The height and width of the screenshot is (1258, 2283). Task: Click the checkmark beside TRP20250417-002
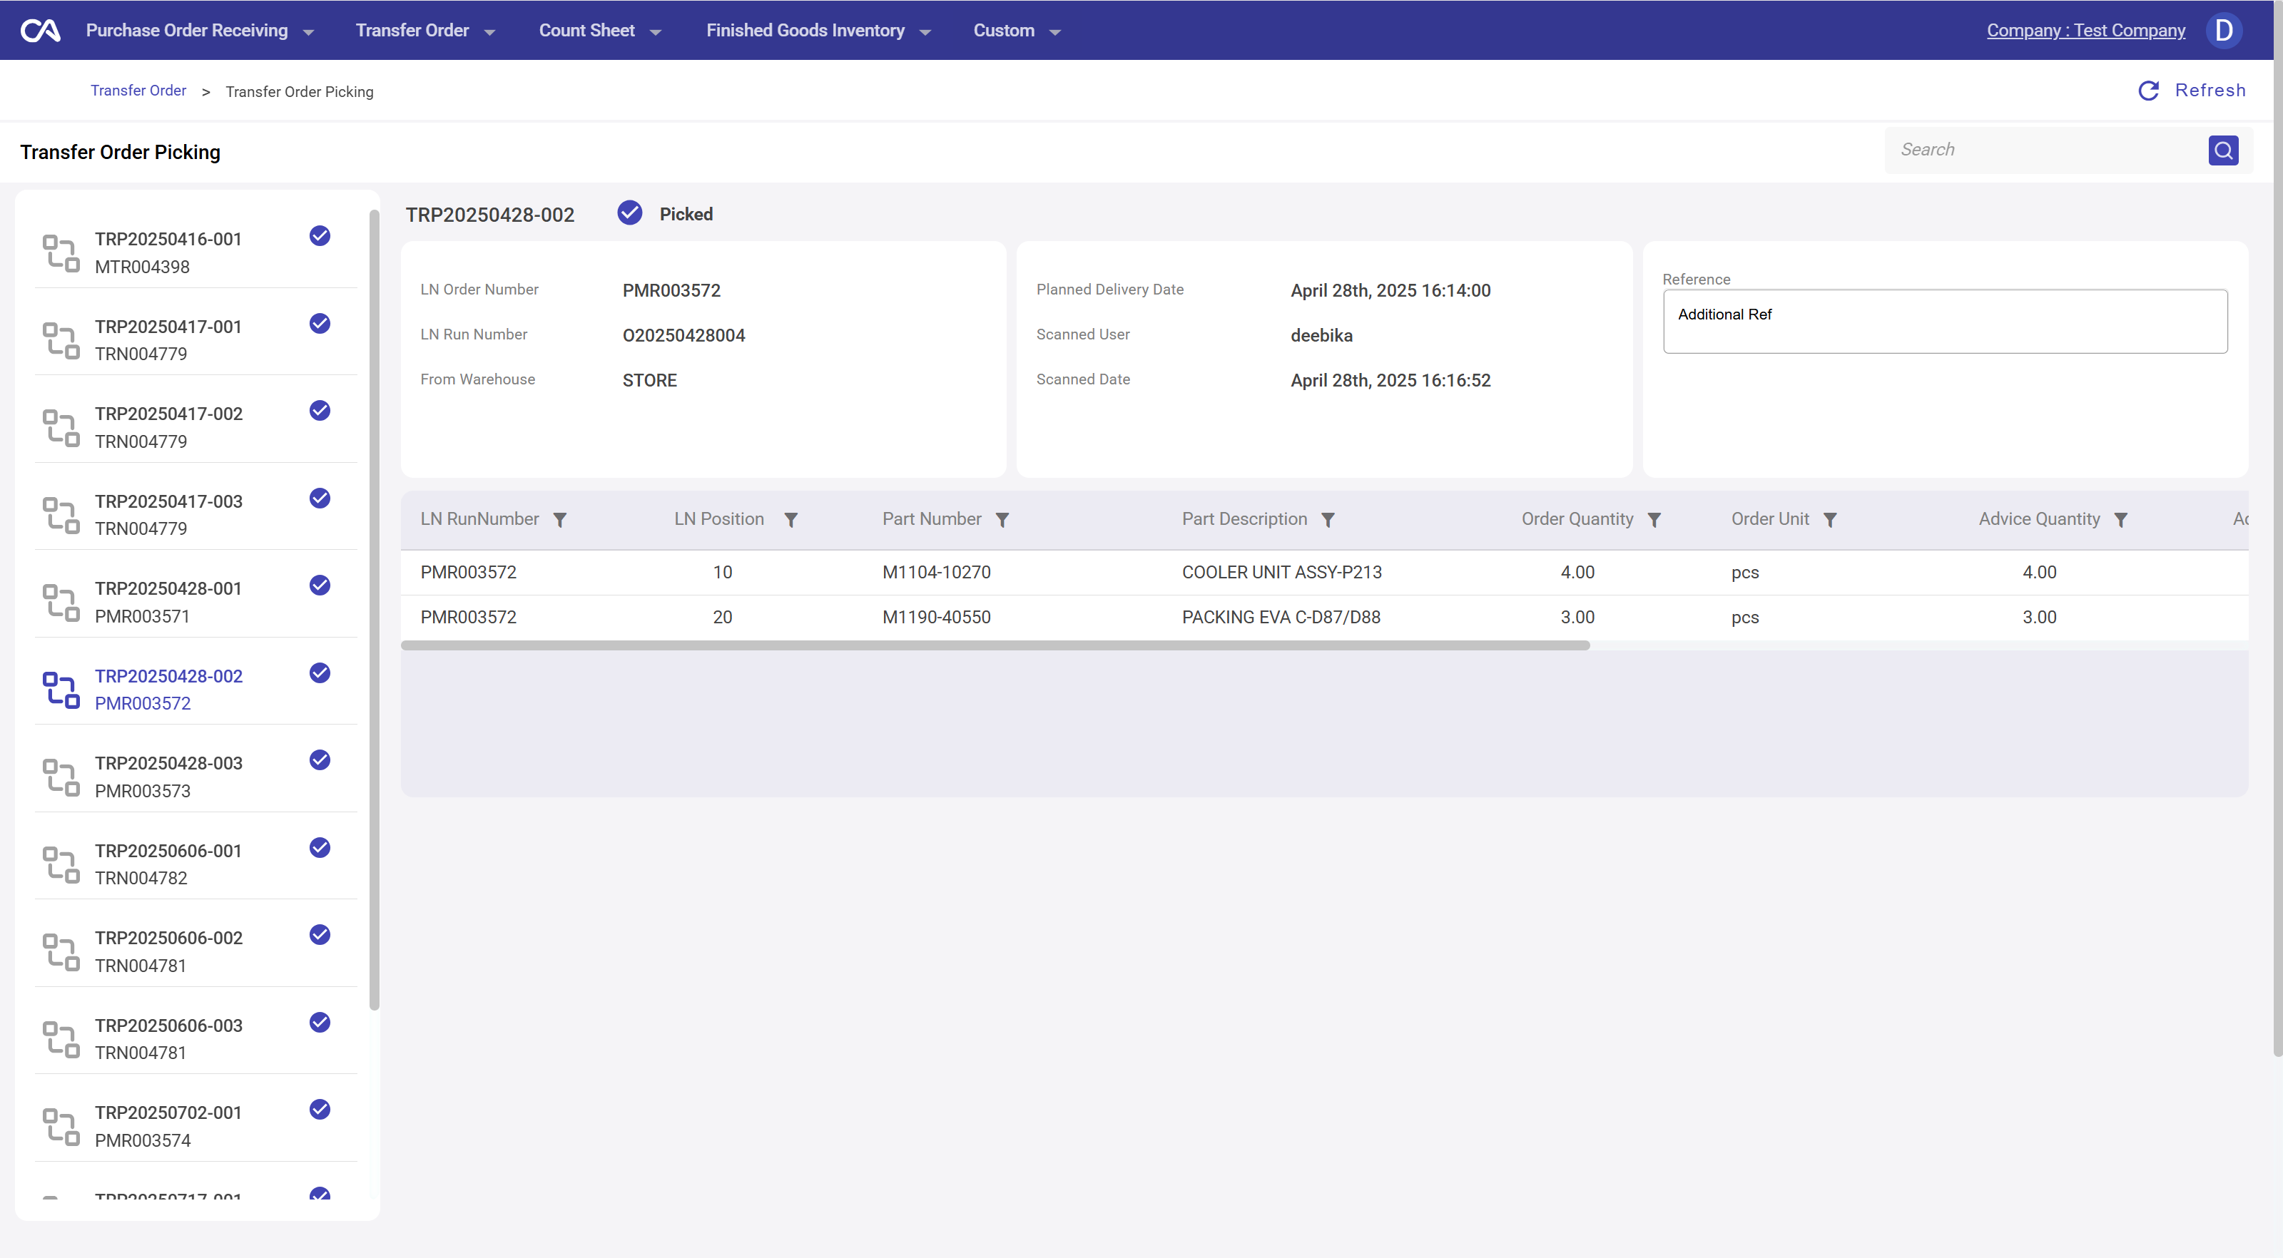pyautogui.click(x=320, y=410)
